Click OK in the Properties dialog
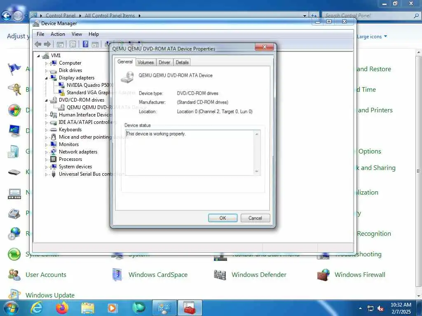422x316 pixels. pyautogui.click(x=223, y=218)
